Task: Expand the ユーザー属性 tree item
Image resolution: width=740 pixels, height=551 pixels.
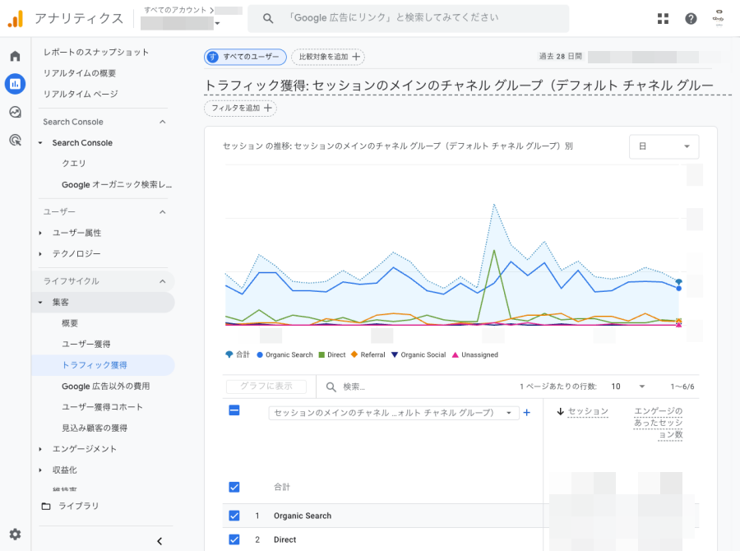Action: tap(40, 233)
